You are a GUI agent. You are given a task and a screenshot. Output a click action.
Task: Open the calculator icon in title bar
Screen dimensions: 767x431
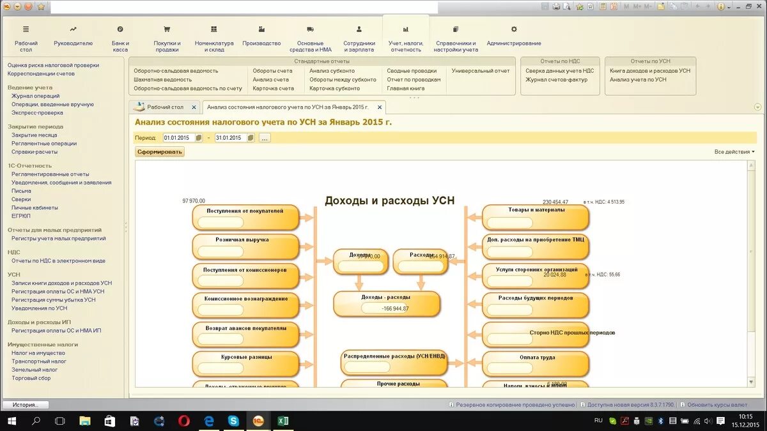pos(602,6)
